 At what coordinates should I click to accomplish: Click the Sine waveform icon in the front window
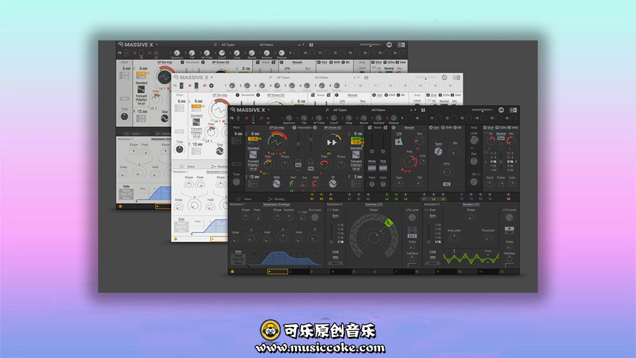tap(276, 183)
